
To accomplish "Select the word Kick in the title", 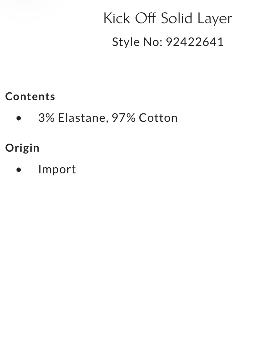I will click(117, 18).
